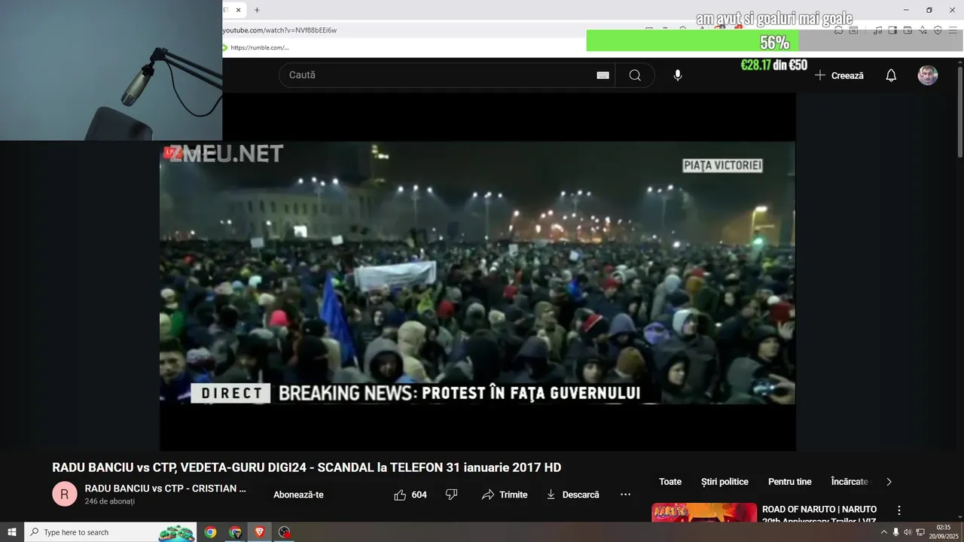Share video using Trimite button
The image size is (964, 542).
[505, 495]
